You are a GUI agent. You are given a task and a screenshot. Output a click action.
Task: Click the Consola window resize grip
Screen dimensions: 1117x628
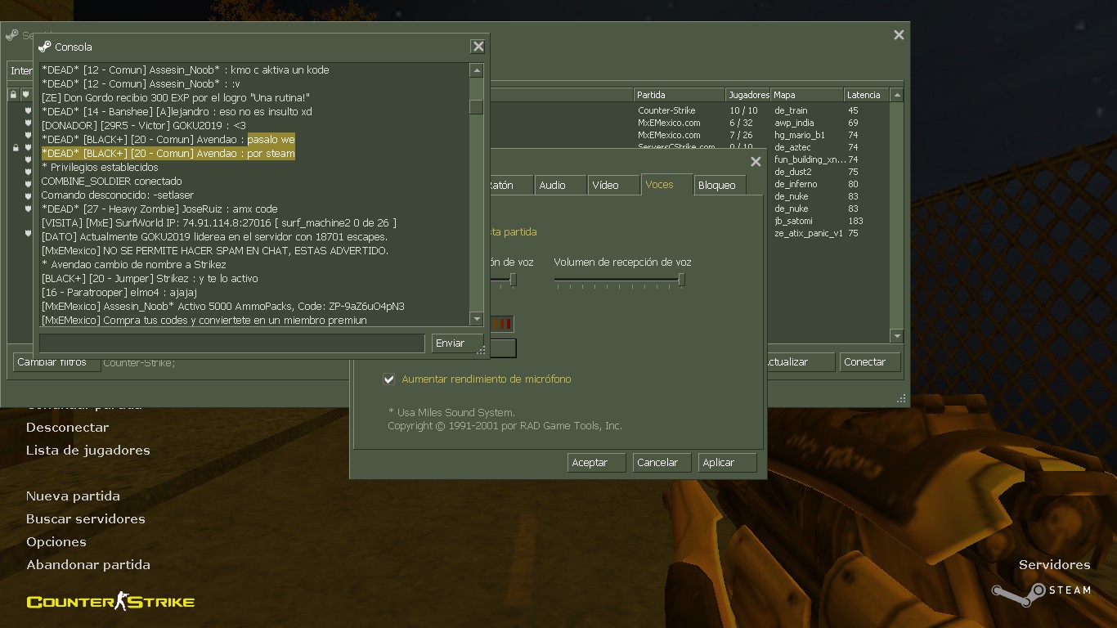coord(482,350)
